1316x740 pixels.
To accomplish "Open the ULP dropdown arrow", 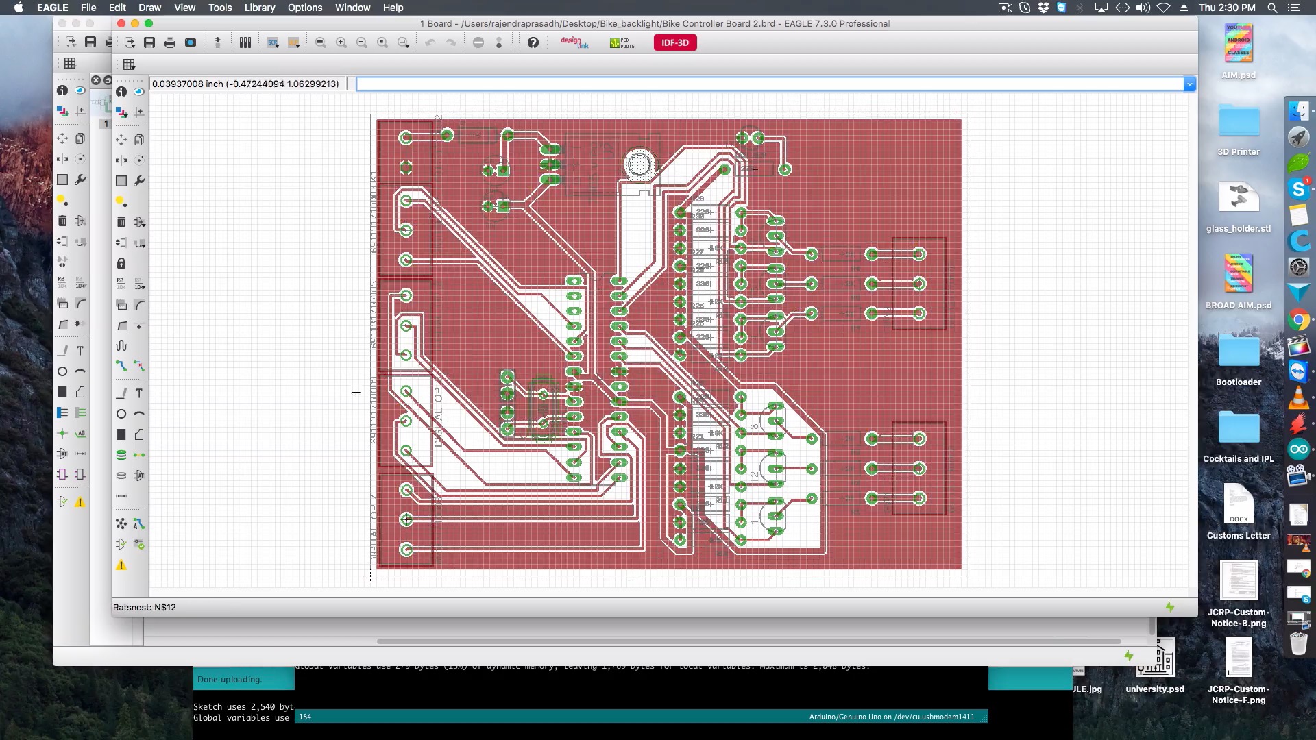I will [x=298, y=46].
